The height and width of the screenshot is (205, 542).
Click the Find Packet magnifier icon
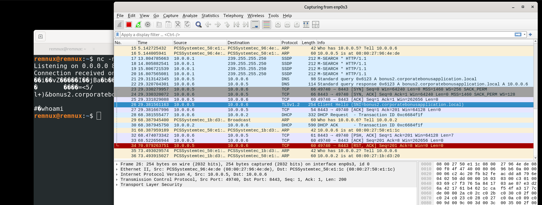point(199,25)
